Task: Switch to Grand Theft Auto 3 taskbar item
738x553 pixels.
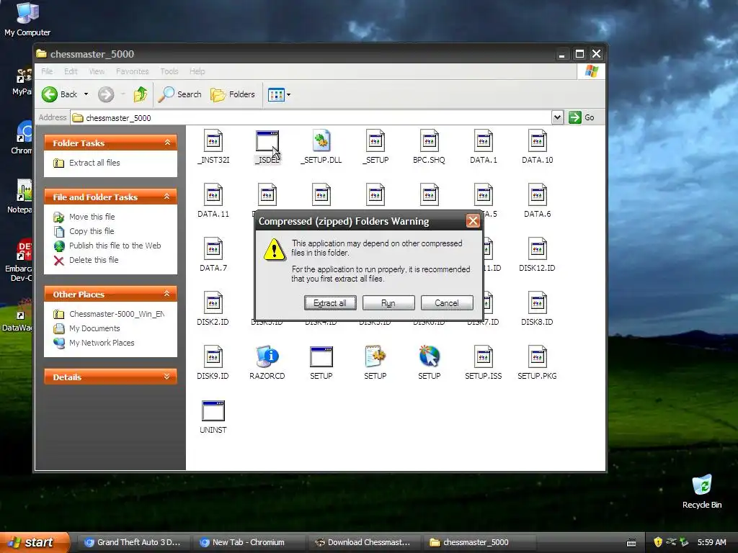Action: click(x=133, y=542)
